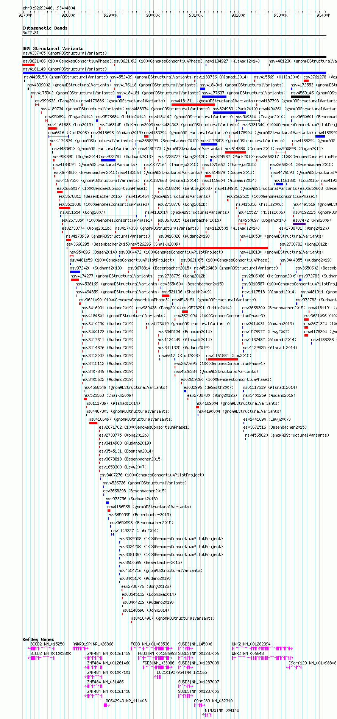Select the blue bar under nsv824983 (Park2010)
This screenshot has height=719, width=337.
(229, 113)
